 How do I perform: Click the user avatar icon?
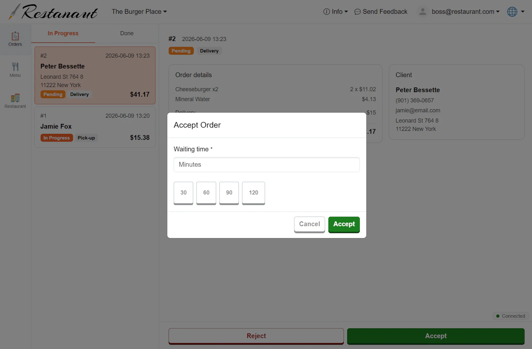pyautogui.click(x=423, y=12)
